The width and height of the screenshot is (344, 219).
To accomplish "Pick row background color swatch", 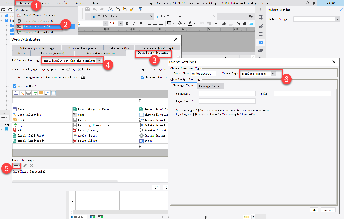I will [x=83, y=77].
